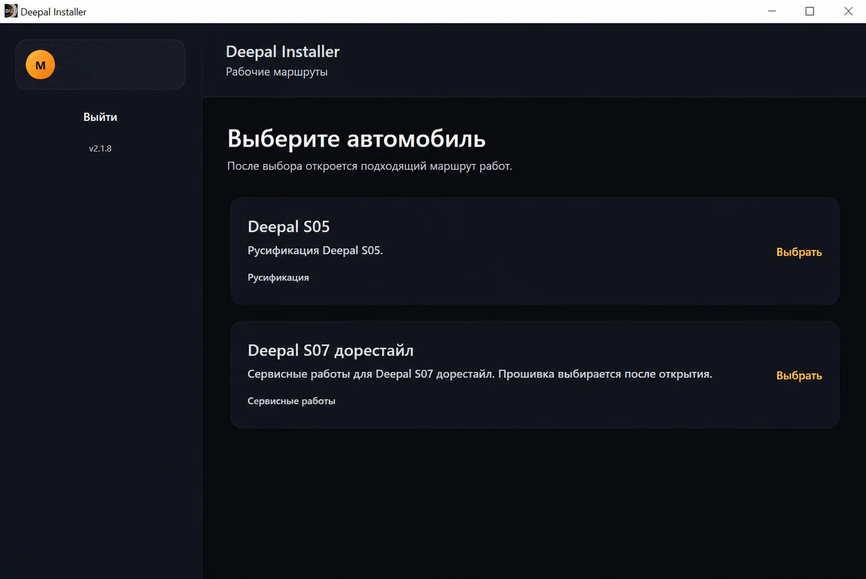866x579 pixels.
Task: Log out via the Выйти button
Action: pyautogui.click(x=100, y=117)
